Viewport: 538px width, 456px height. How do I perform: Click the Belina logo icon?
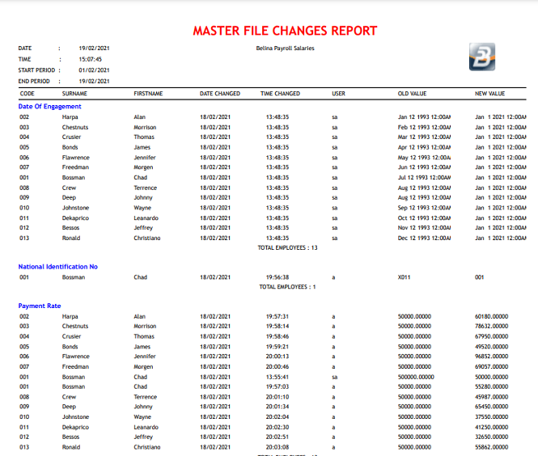[x=482, y=57]
